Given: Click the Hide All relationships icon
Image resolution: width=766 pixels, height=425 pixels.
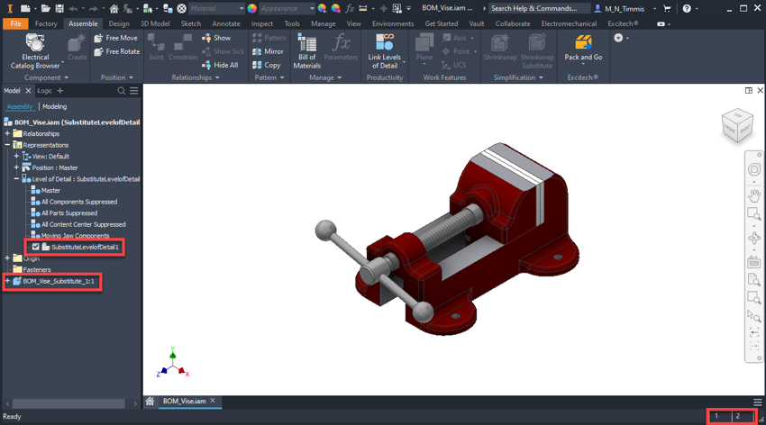Looking at the screenshot, I should pos(220,65).
